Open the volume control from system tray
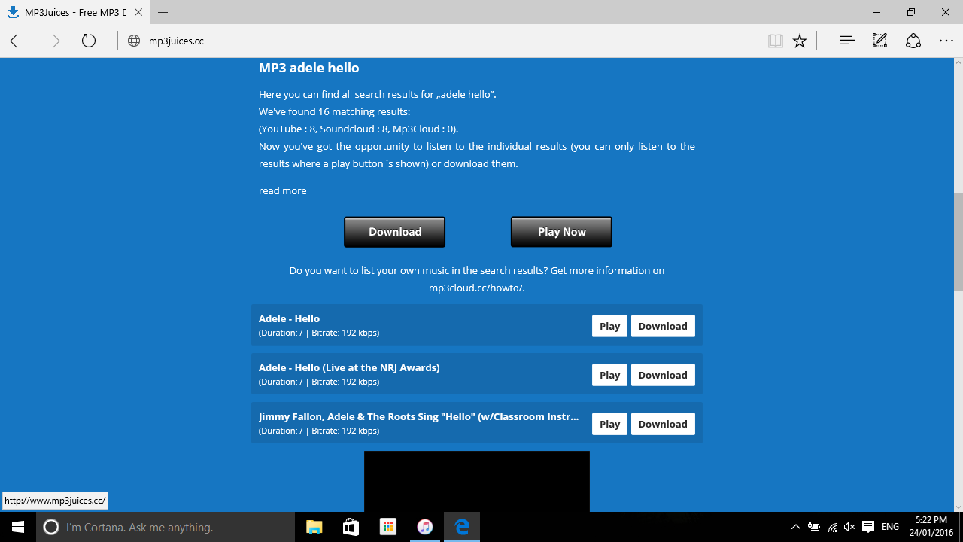Image resolution: width=963 pixels, height=542 pixels. (x=849, y=527)
